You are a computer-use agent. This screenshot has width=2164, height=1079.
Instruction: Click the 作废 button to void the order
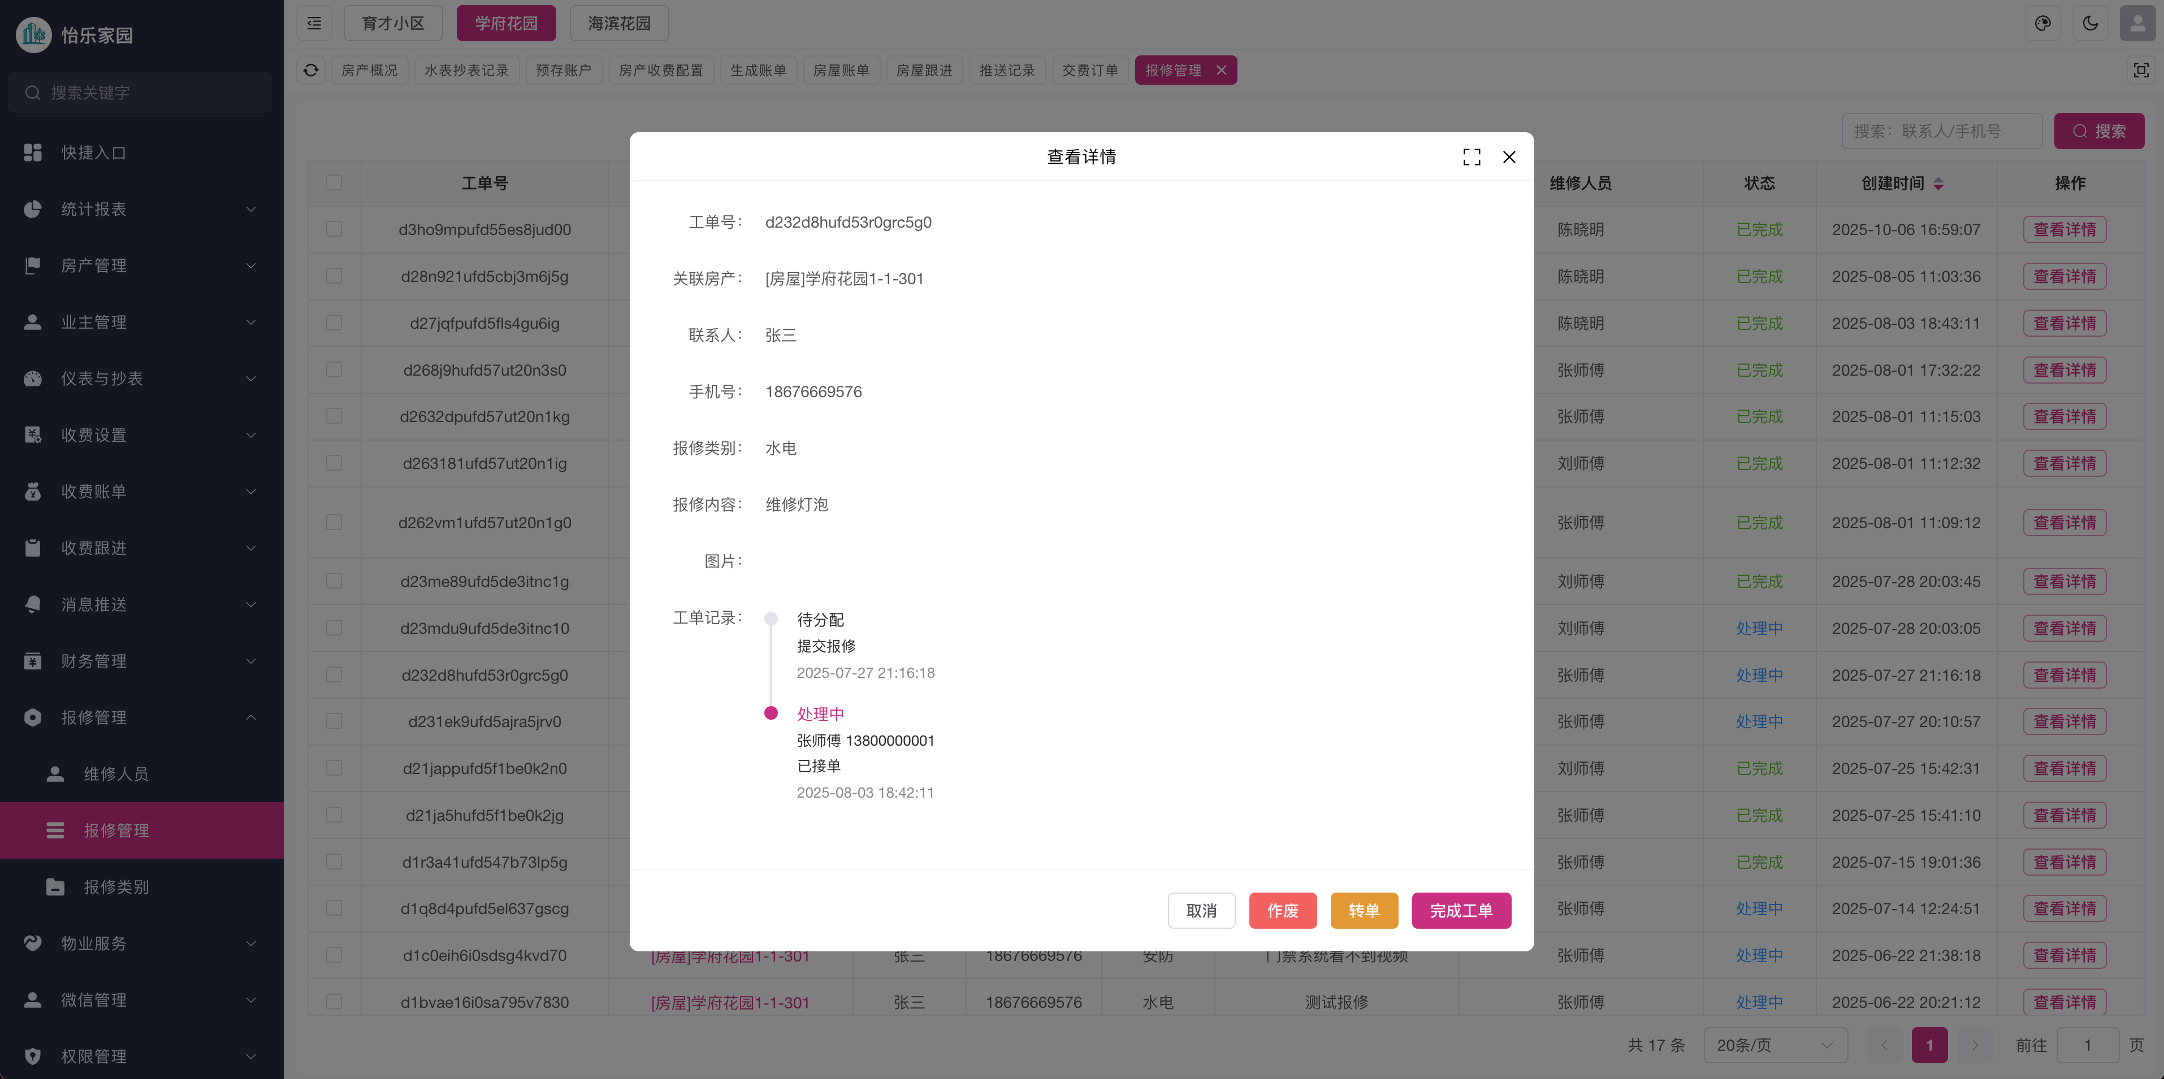(x=1283, y=910)
